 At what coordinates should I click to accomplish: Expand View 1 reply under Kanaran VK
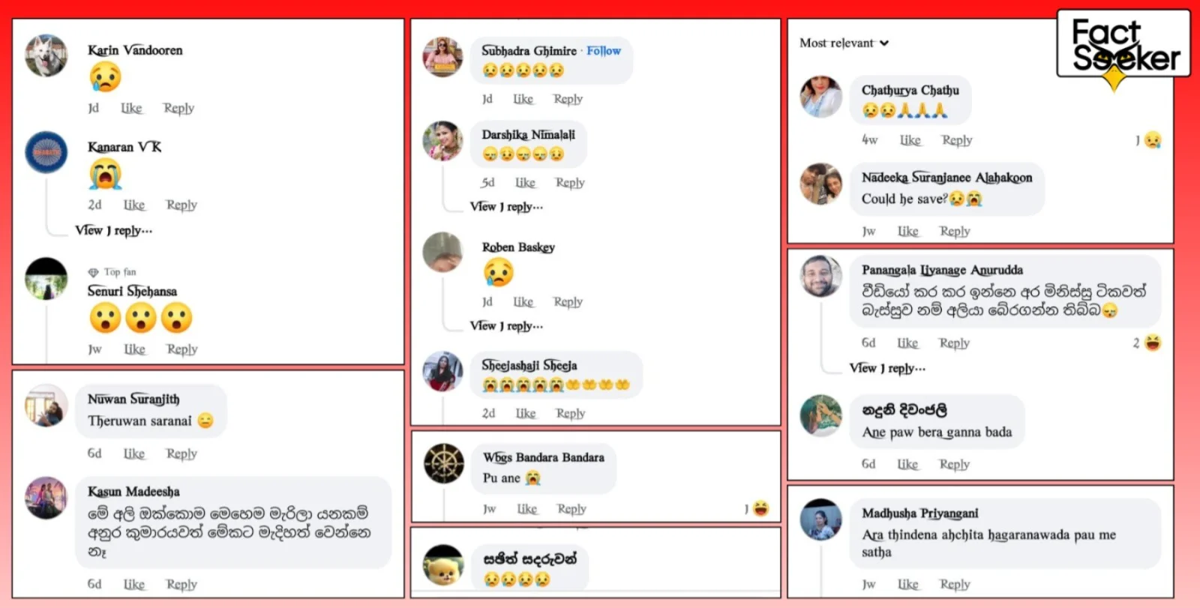tap(113, 230)
